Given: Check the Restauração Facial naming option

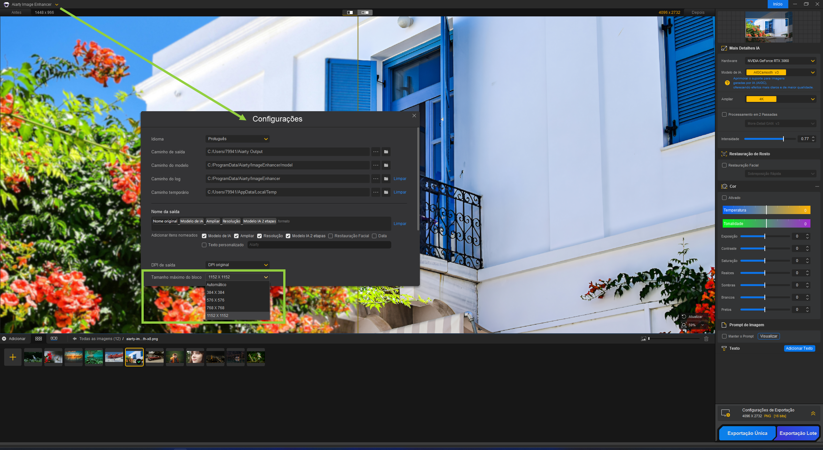Looking at the screenshot, I should [x=330, y=236].
